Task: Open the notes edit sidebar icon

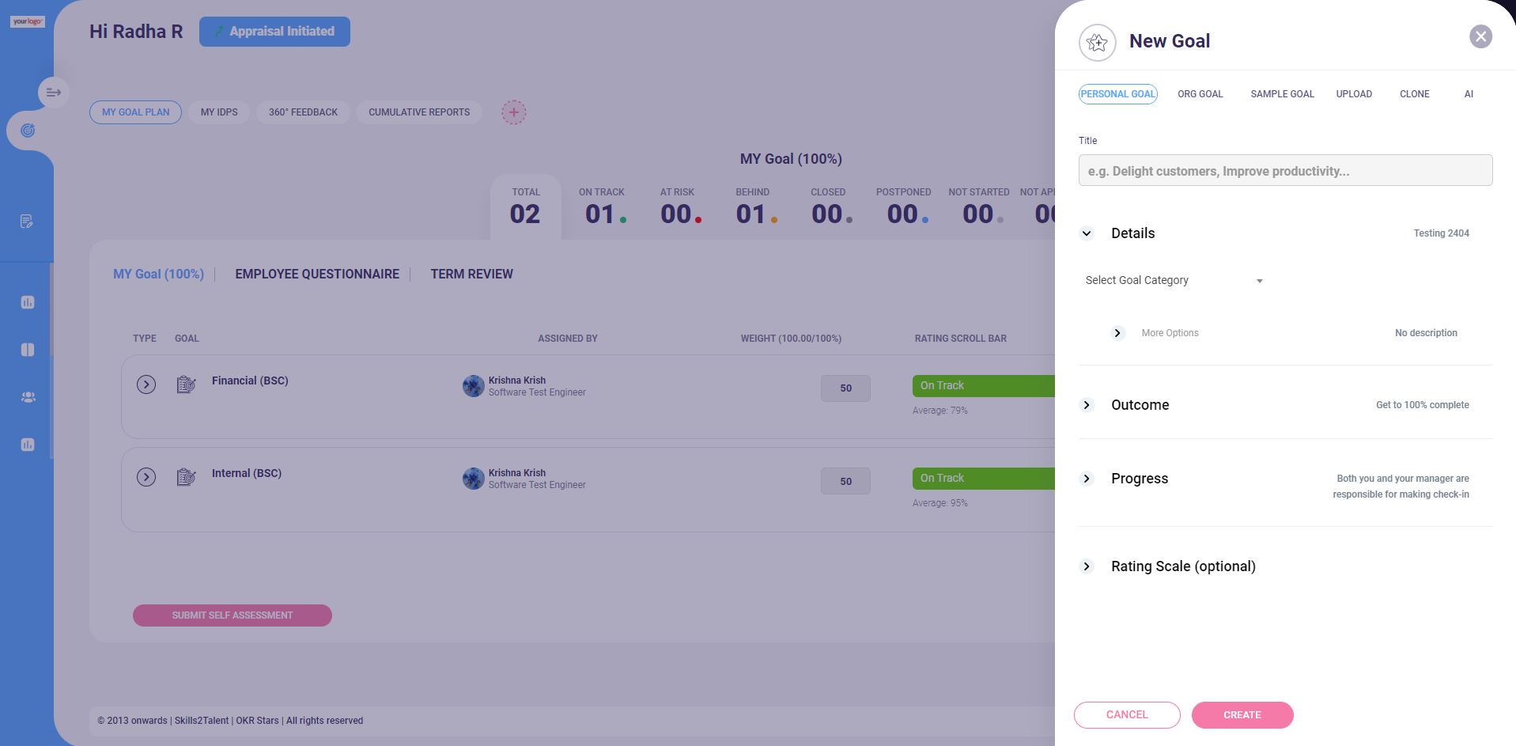Action: pos(27,222)
